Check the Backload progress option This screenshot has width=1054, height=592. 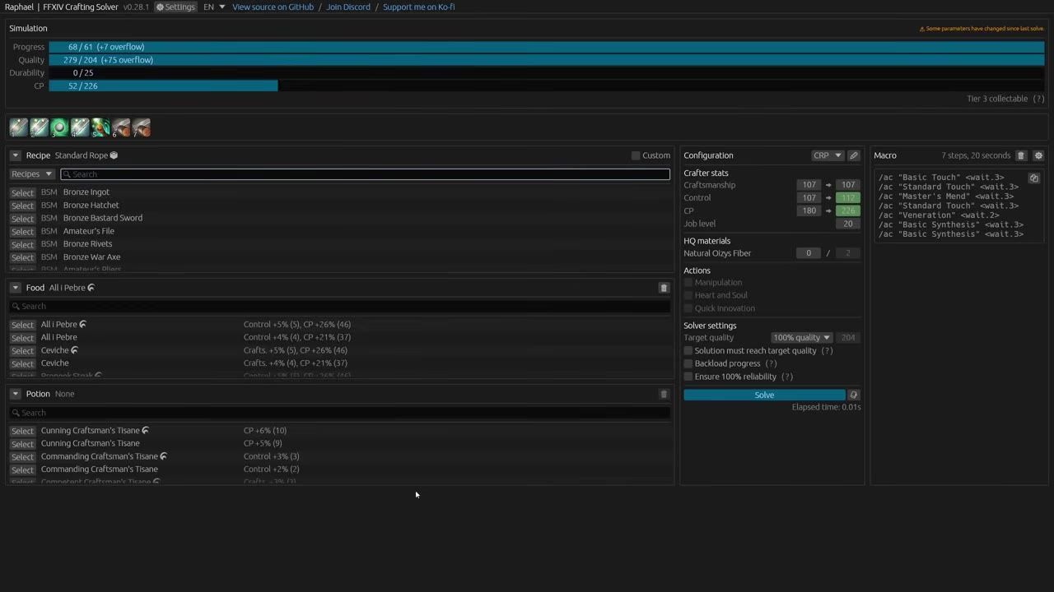tap(688, 364)
